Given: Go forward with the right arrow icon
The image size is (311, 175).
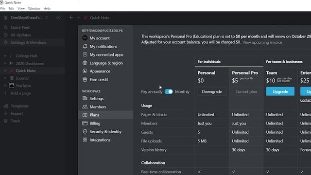Looking at the screenshot, I should click(78, 17).
